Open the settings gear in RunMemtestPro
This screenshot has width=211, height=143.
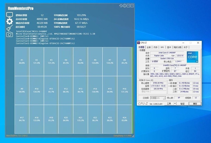9,21
